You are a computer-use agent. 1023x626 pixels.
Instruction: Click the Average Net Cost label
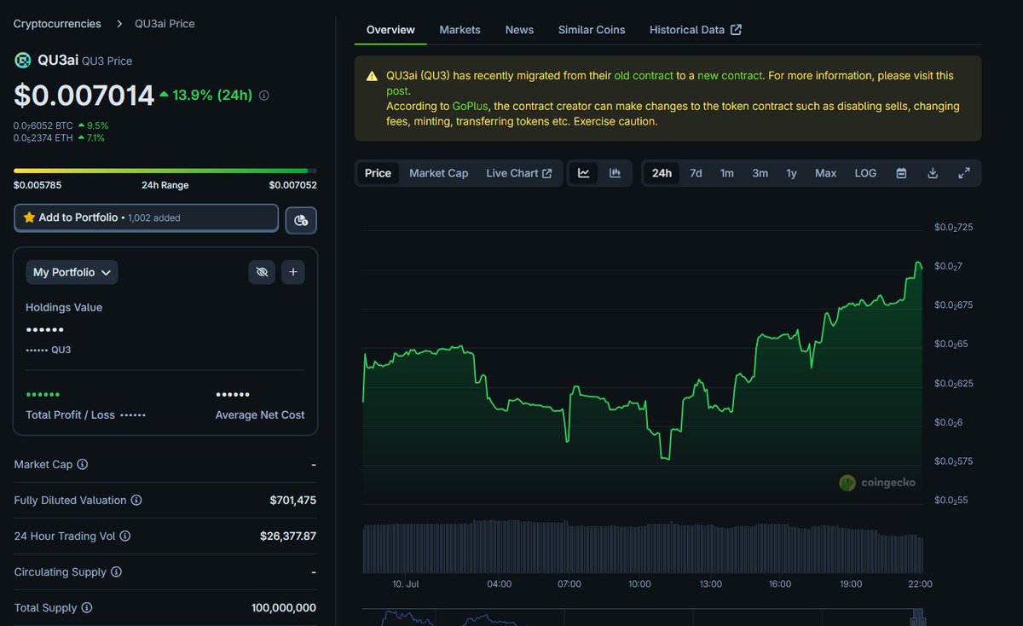tap(260, 415)
